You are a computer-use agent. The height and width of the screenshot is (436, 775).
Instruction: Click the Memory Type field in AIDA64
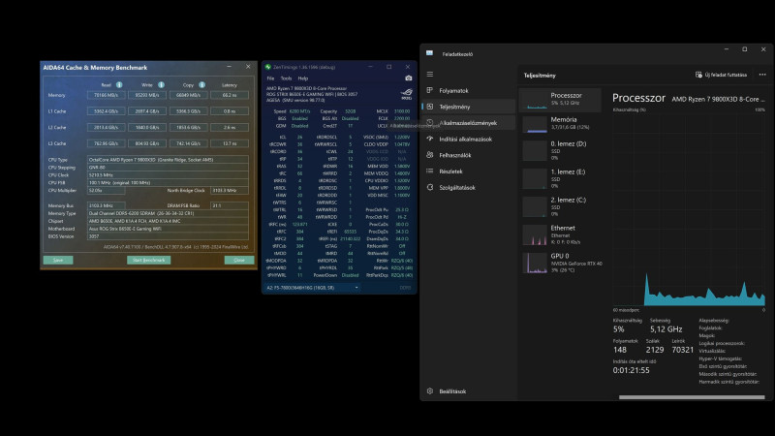(x=168, y=213)
